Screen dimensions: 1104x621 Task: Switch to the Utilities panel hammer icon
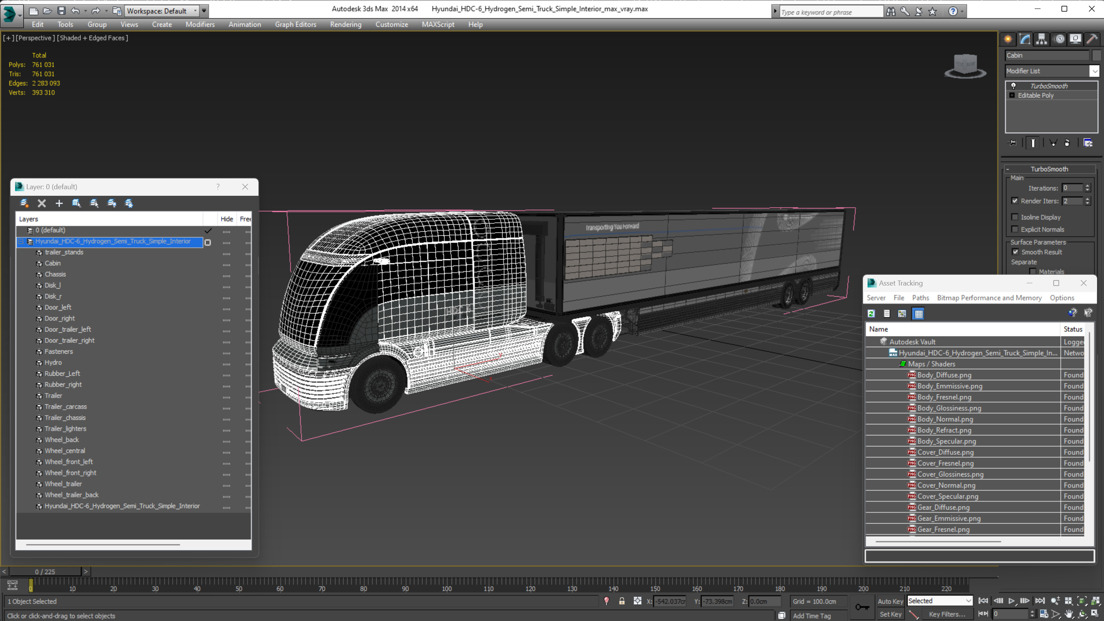(x=1092, y=39)
